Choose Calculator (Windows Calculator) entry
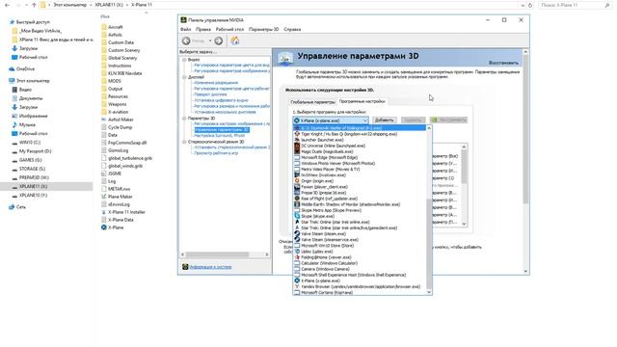This screenshot has width=617, height=347. click(329, 263)
